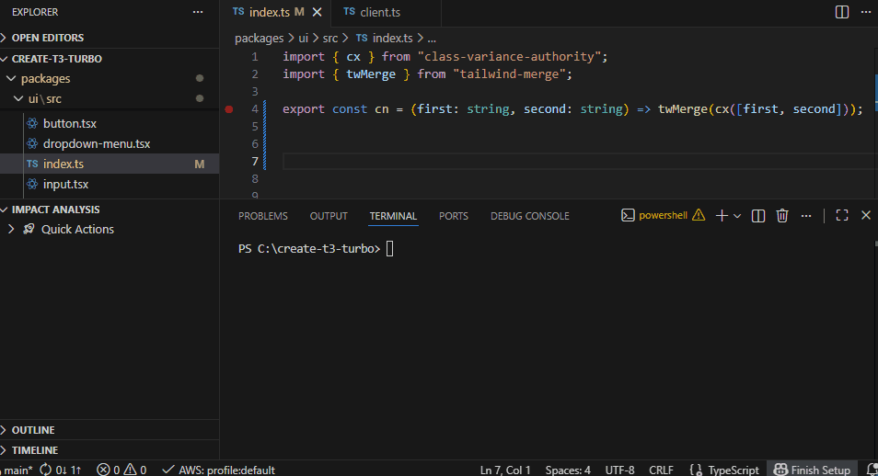This screenshot has height=476, width=878.
Task: Click the TS icon of index.ts file row
Action: 32,164
